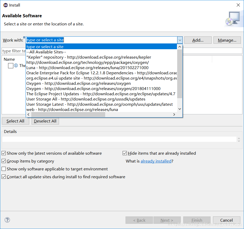Select the User Storage Latest entry
Viewport: 244px width, 229px height.
[x=100, y=104]
